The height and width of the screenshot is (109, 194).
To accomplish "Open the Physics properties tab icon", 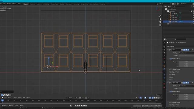I will point(164,75).
